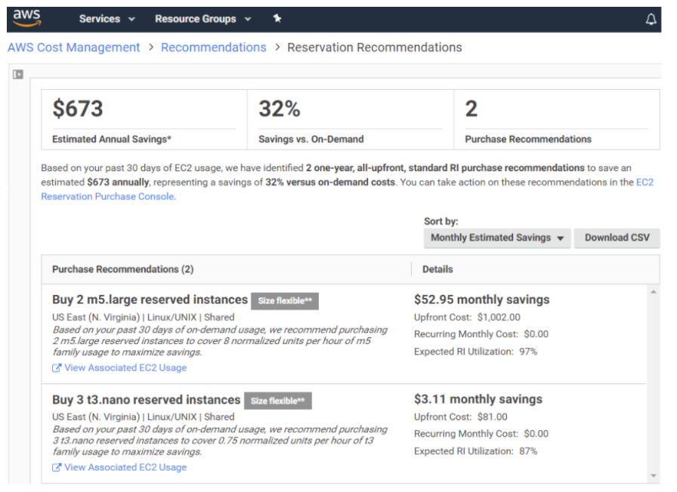Go to the AWS logo home
Viewport: 677px width, 492px height.
(26, 18)
